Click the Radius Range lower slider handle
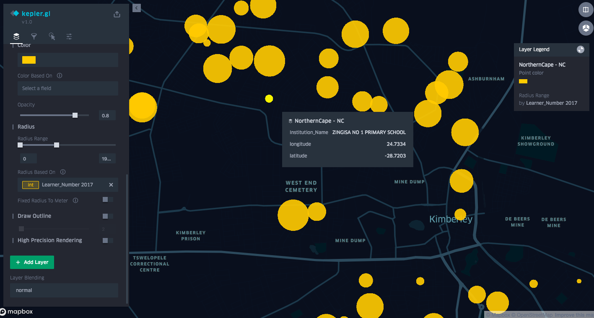Screen dimensions: 594x318 tap(20, 145)
